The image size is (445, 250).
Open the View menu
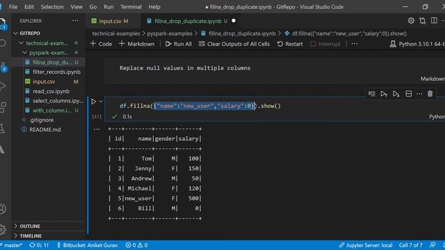pyautogui.click(x=76, y=7)
